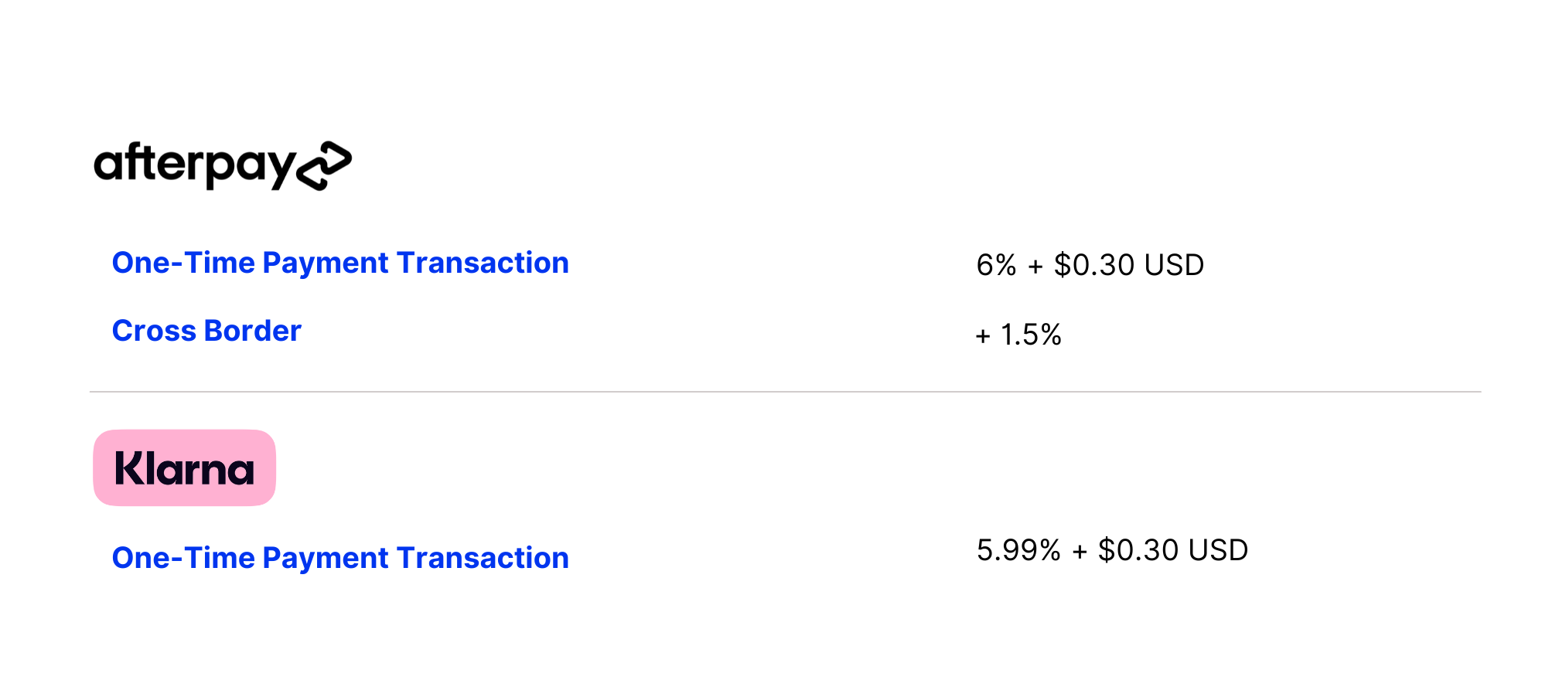Select the 5.99% + $0.30 USD fee text
This screenshot has width=1542, height=680.
tap(1113, 550)
